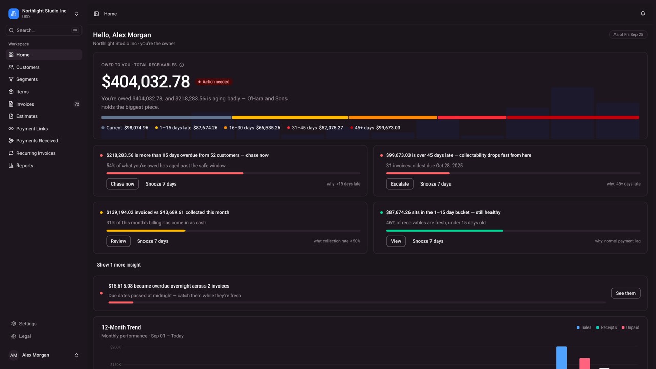Click the Invoices document icon
The height and width of the screenshot is (369, 656).
[x=11, y=104]
